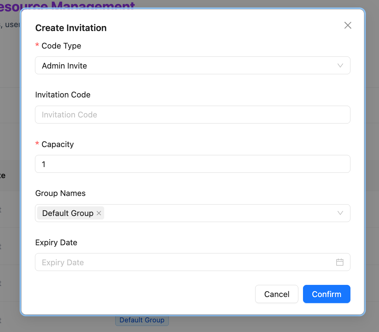Click the Create Invitation dialog title
The height and width of the screenshot is (332, 379).
tap(71, 28)
